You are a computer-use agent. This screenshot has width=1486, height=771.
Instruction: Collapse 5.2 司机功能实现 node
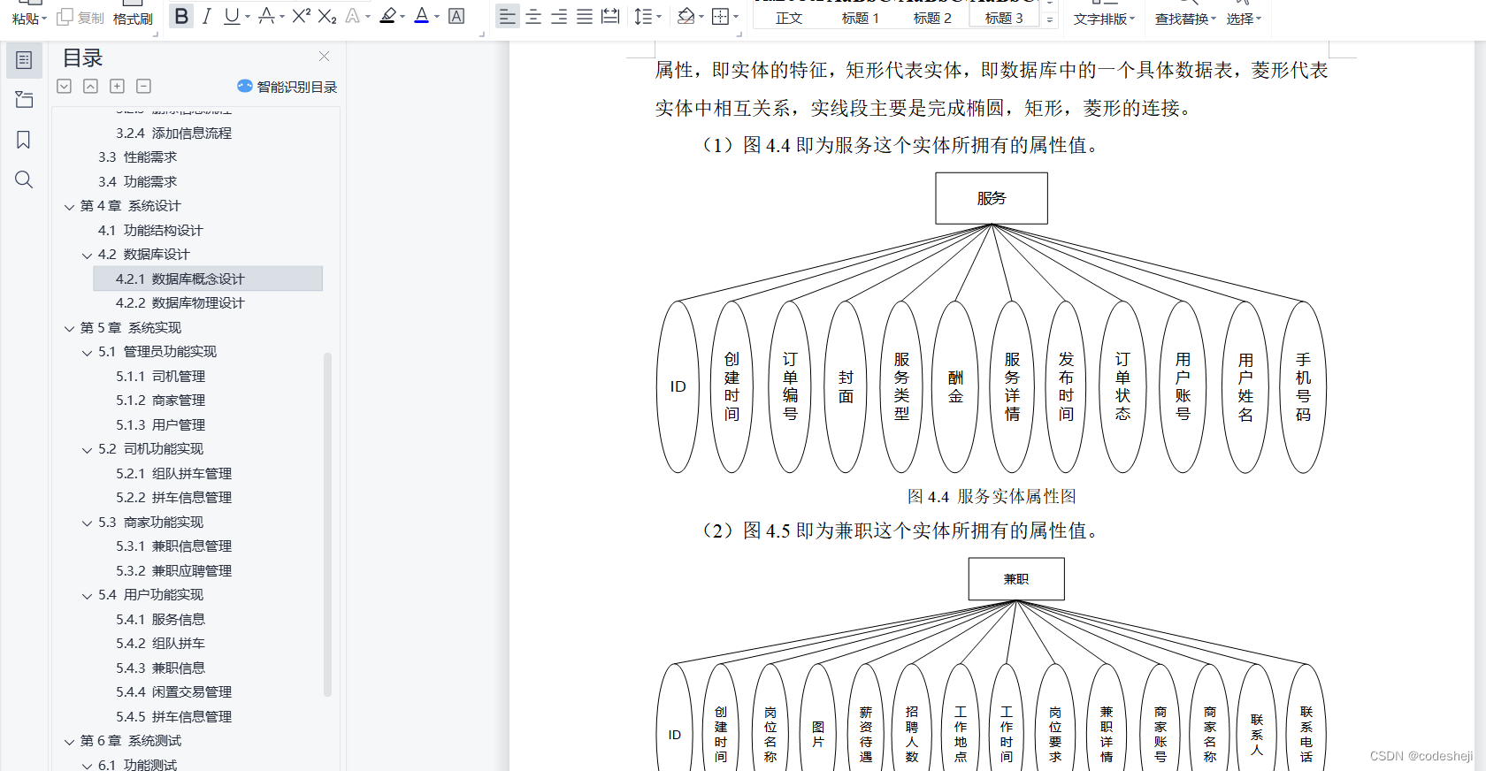(x=88, y=450)
